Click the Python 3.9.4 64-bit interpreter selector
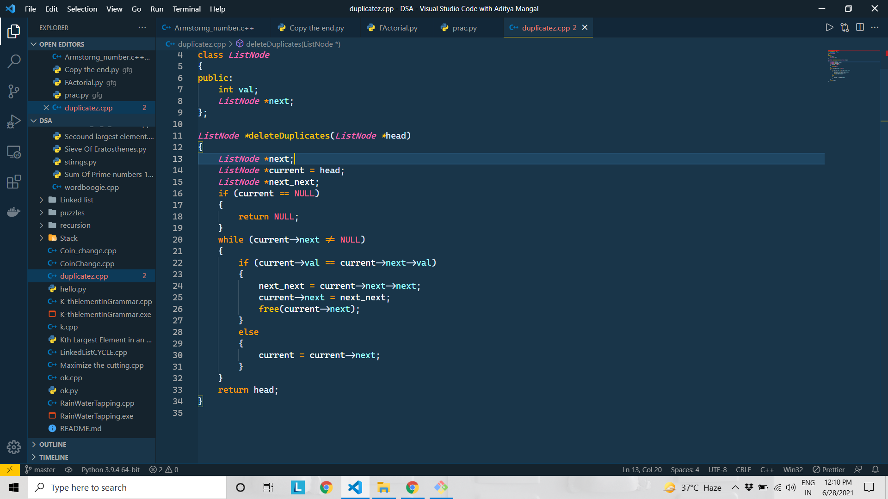Screen dimensions: 888x499 click(x=111, y=469)
